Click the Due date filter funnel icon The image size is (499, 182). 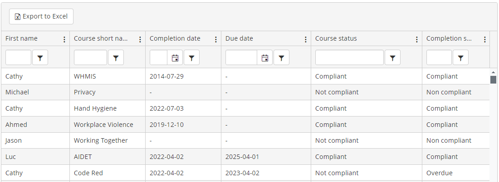[x=281, y=58]
